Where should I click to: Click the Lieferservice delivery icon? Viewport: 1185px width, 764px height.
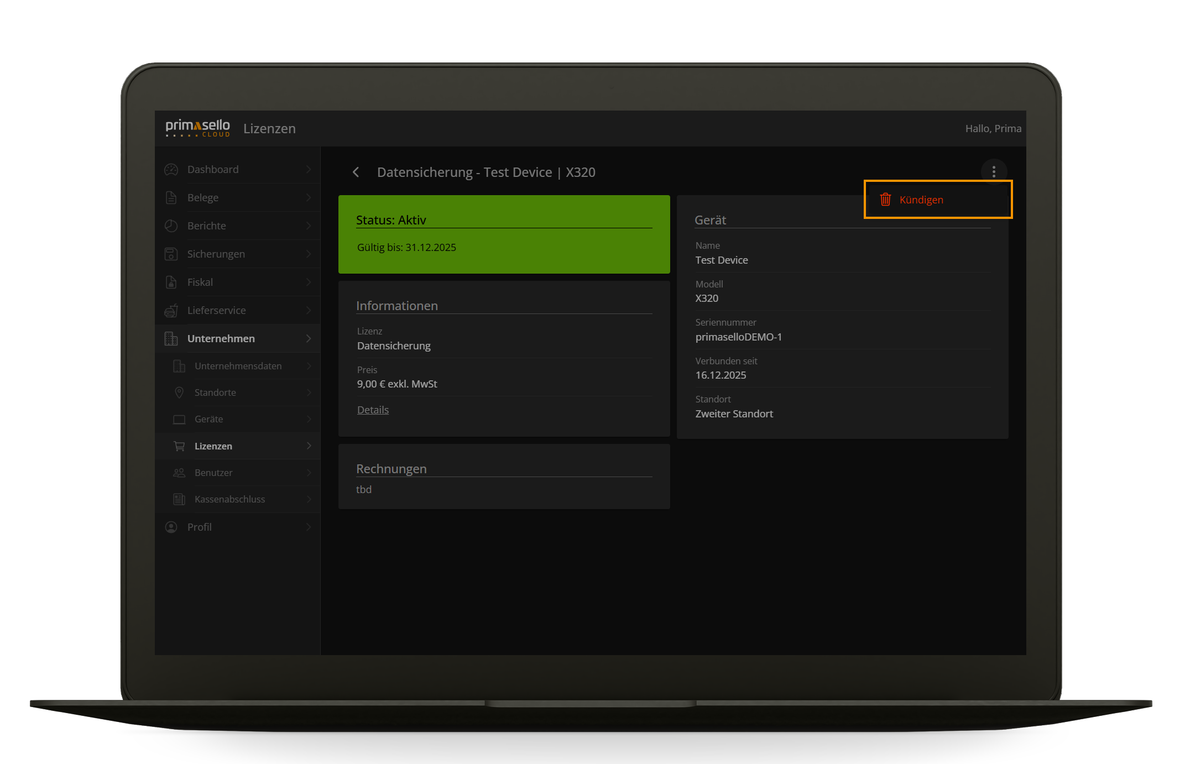tap(171, 310)
